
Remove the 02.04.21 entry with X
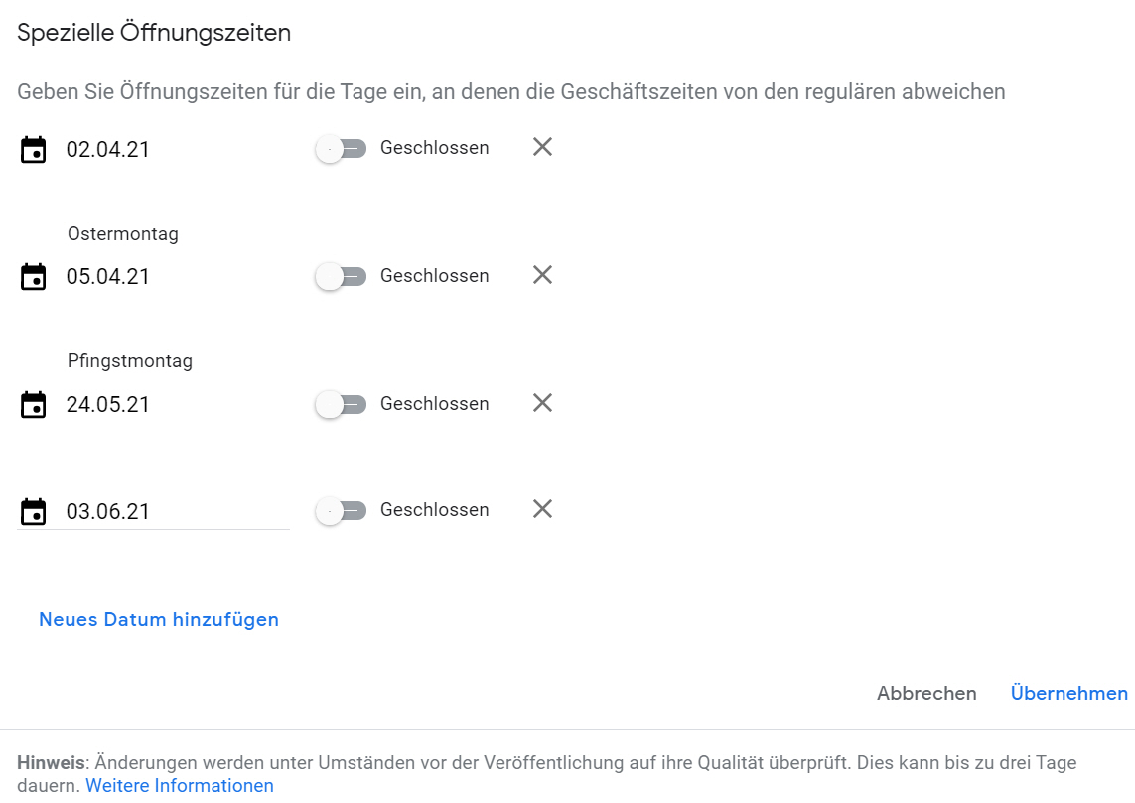click(x=542, y=147)
